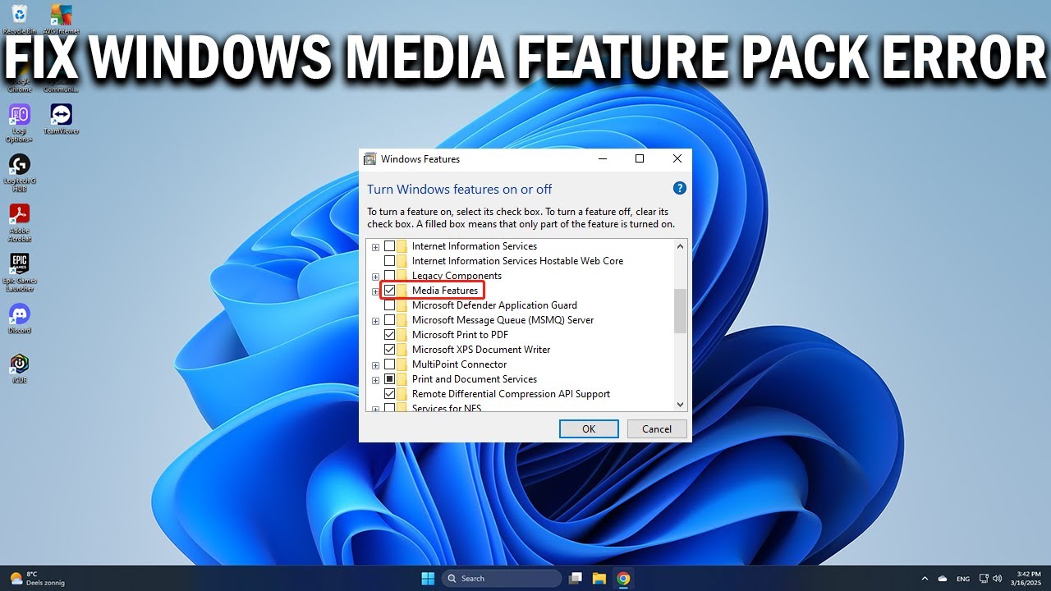This screenshot has width=1051, height=591.
Task: Open Task View on the taskbar
Action: [576, 578]
